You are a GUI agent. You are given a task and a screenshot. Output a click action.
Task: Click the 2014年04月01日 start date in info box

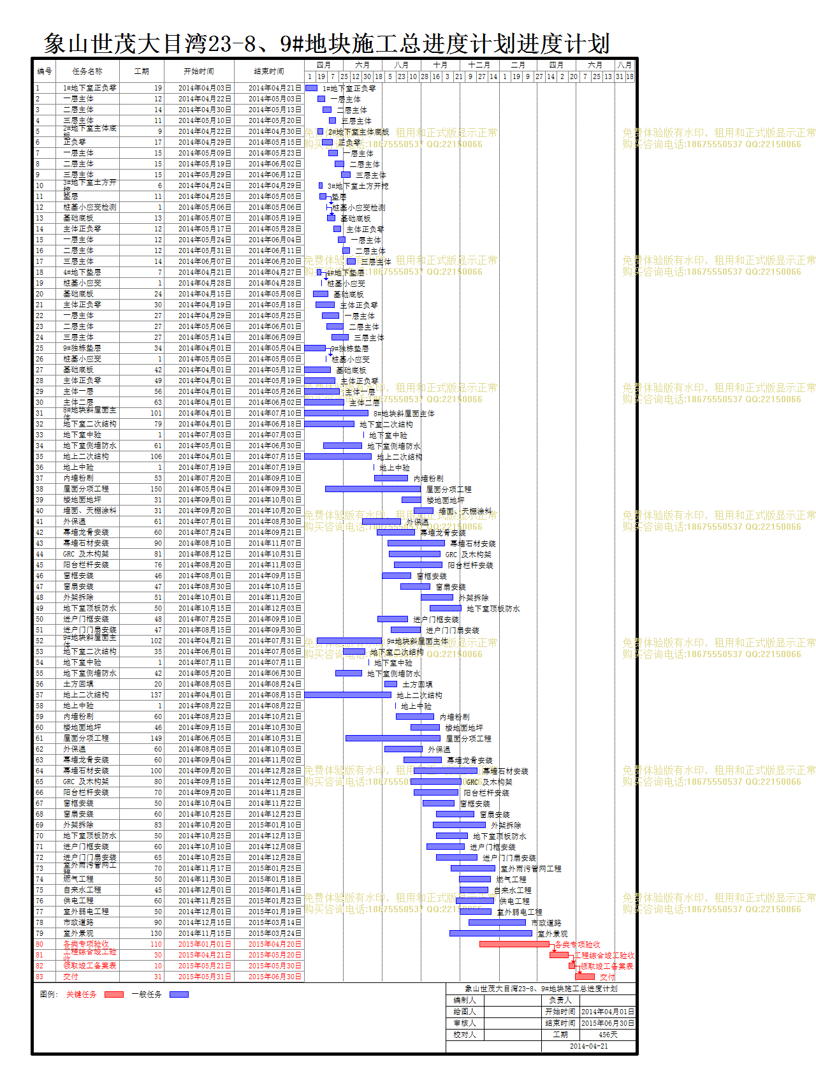[x=608, y=1012]
